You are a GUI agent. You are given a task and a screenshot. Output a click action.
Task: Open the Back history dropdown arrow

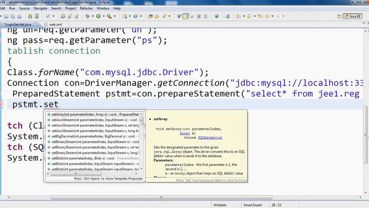tap(272, 16)
